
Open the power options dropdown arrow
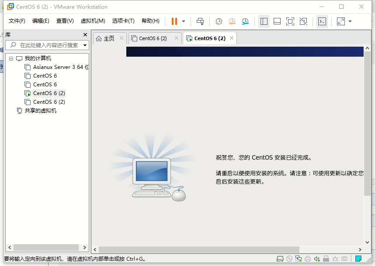(x=184, y=21)
